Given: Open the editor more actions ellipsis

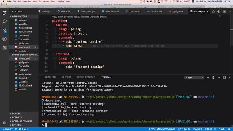Looking at the screenshot, I should click(x=230, y=11).
